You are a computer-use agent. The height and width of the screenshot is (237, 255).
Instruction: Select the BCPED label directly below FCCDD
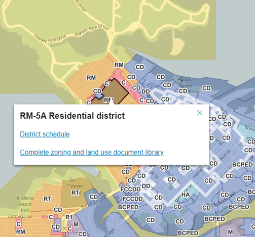click(128, 207)
